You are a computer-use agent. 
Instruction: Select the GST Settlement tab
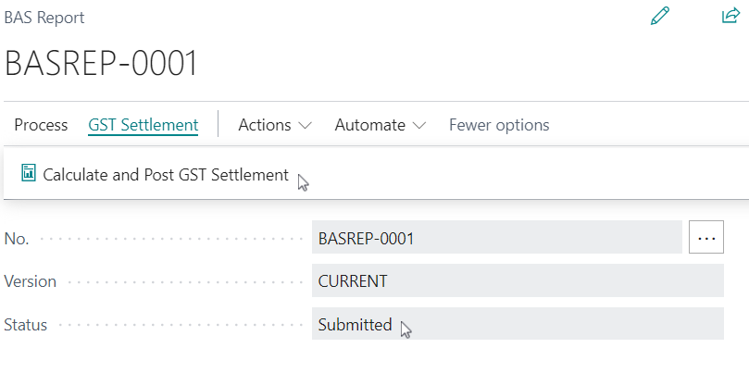coord(143,125)
